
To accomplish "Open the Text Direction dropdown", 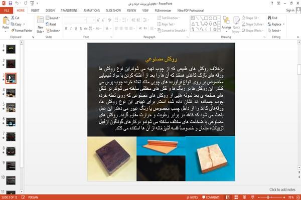I will [169, 18].
